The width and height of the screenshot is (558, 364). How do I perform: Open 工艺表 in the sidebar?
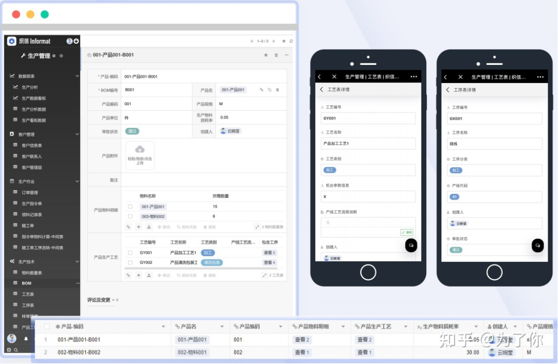point(28,294)
